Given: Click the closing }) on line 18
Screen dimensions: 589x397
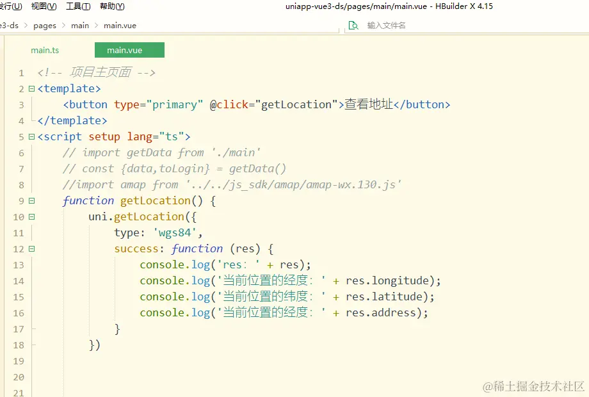Looking at the screenshot, I should (x=95, y=344).
